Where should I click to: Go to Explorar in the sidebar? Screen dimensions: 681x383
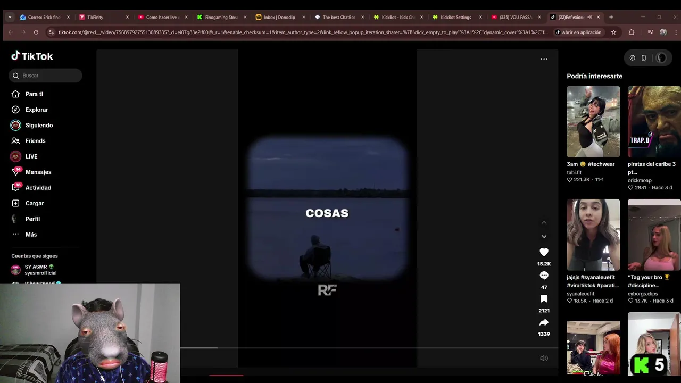click(x=37, y=110)
